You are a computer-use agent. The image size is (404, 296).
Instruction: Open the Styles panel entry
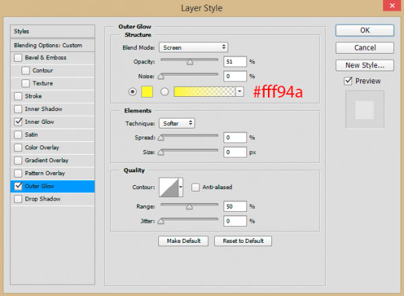[x=53, y=32]
